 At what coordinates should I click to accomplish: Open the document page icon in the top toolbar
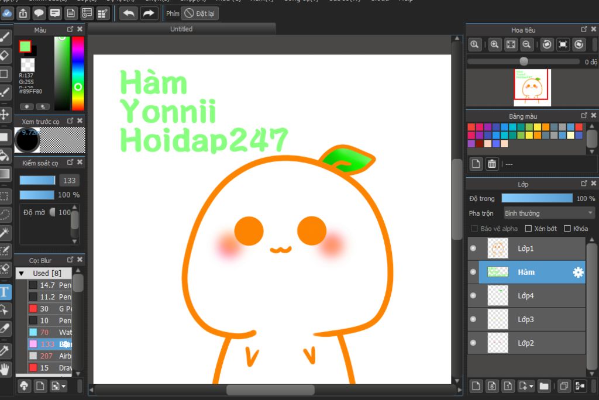point(71,13)
